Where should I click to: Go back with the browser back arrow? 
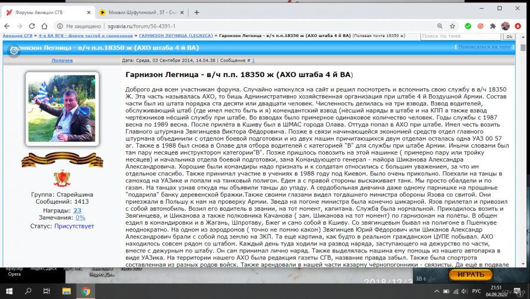(7, 26)
